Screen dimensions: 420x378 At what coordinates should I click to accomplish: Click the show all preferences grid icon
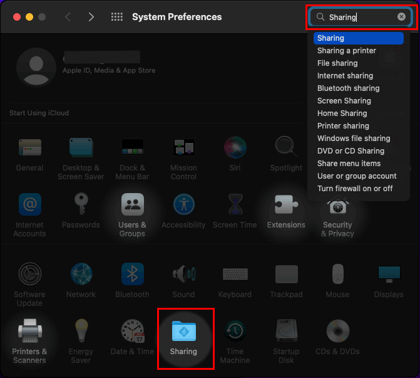tap(117, 17)
